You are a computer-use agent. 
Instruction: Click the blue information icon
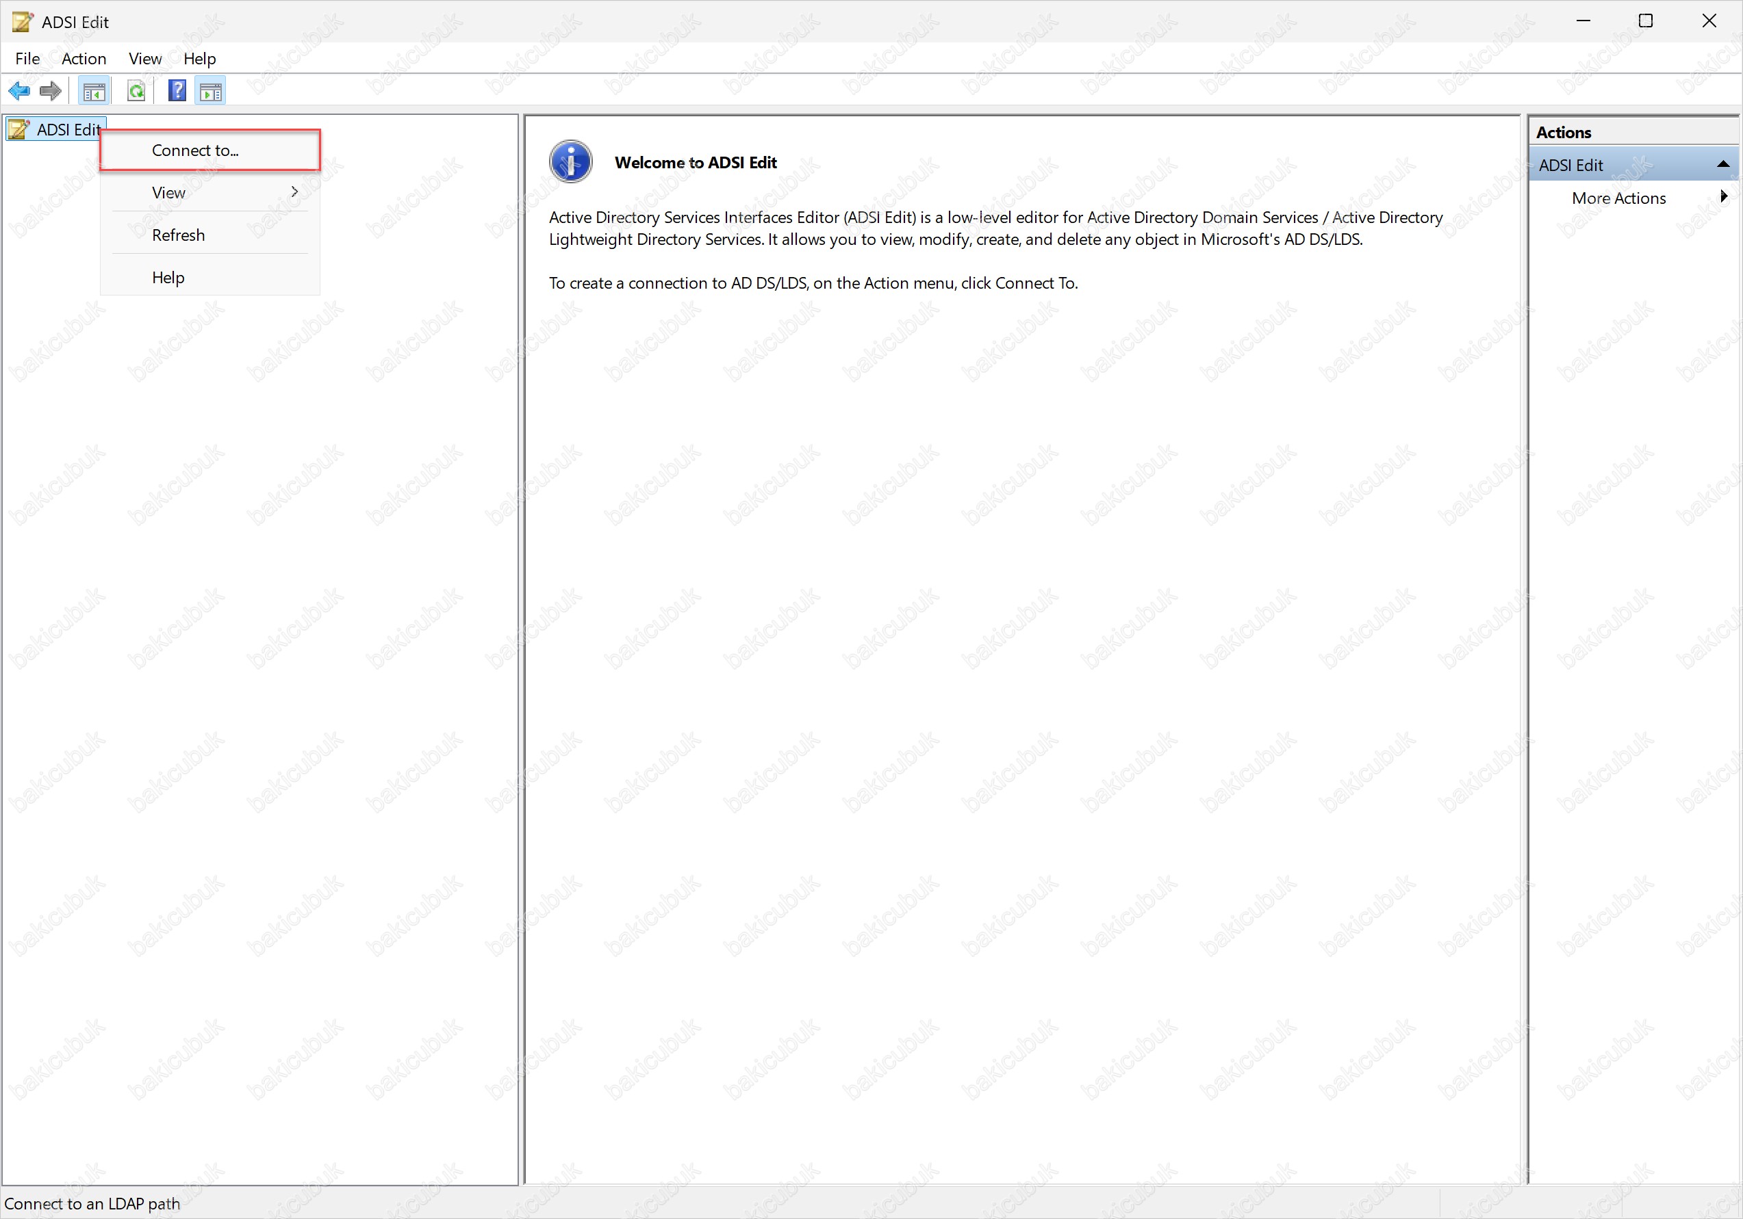pyautogui.click(x=570, y=162)
